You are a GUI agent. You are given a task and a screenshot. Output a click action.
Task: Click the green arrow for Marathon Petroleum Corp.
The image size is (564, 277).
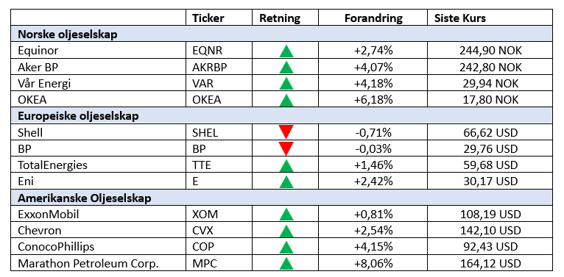(286, 263)
